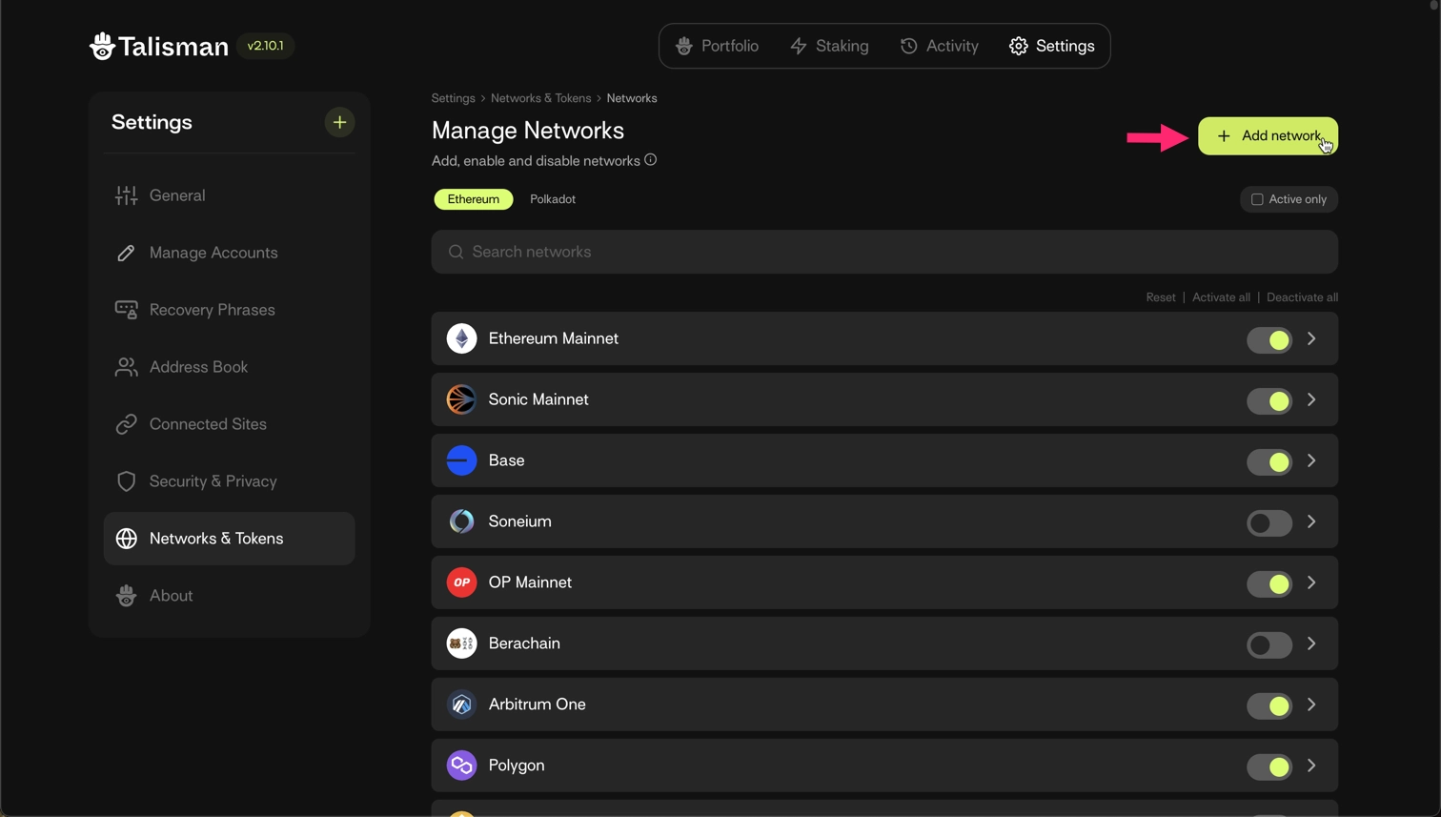Click the Manage Accounts pencil icon
This screenshot has width=1441, height=817.
(126, 253)
